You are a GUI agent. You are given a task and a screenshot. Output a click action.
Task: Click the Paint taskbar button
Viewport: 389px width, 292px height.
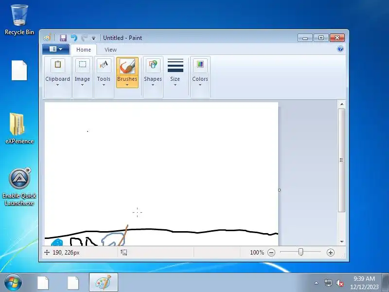[104, 283]
